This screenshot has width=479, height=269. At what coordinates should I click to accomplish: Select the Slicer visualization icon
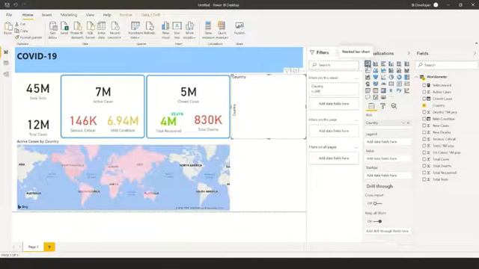click(367, 90)
